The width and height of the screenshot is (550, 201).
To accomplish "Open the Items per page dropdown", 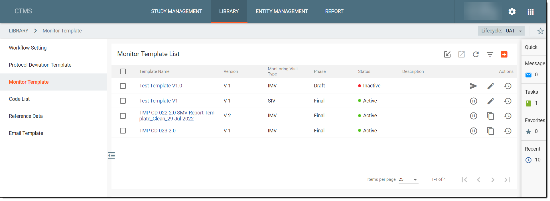I will 408,180.
